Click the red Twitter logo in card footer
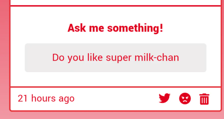The image size is (224, 119). pyautogui.click(x=165, y=98)
